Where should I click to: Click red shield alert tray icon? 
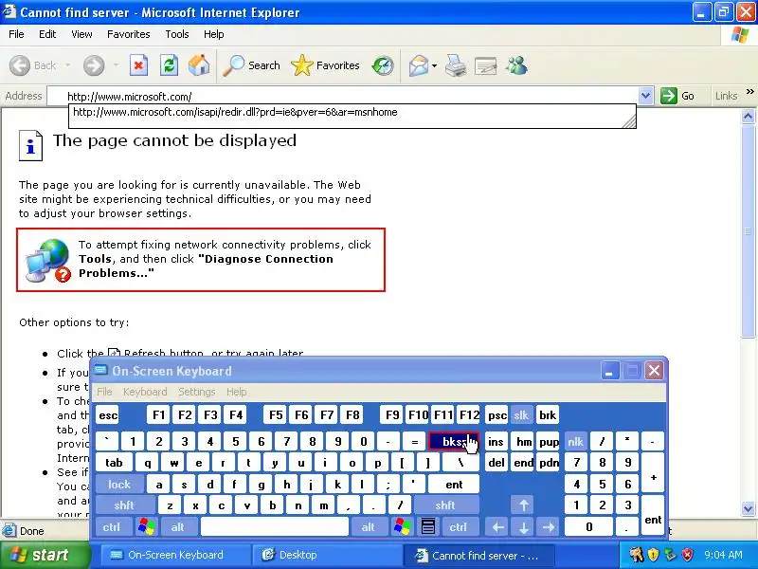click(688, 555)
